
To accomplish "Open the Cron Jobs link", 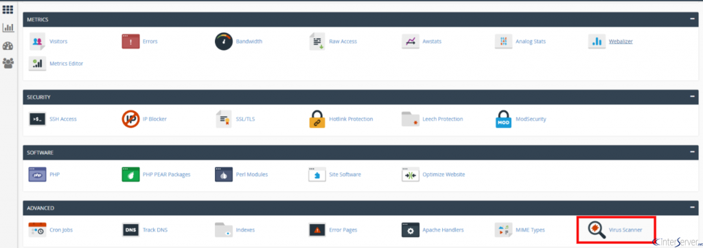I will (61, 230).
